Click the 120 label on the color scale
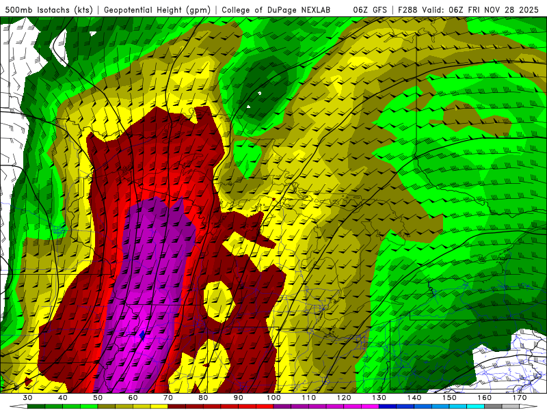 pos(344,398)
